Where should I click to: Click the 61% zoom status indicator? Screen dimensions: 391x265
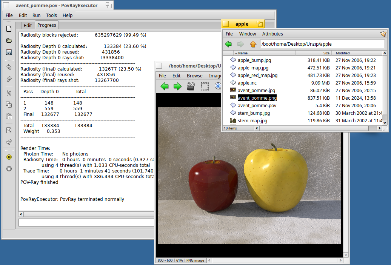pyautogui.click(x=179, y=260)
